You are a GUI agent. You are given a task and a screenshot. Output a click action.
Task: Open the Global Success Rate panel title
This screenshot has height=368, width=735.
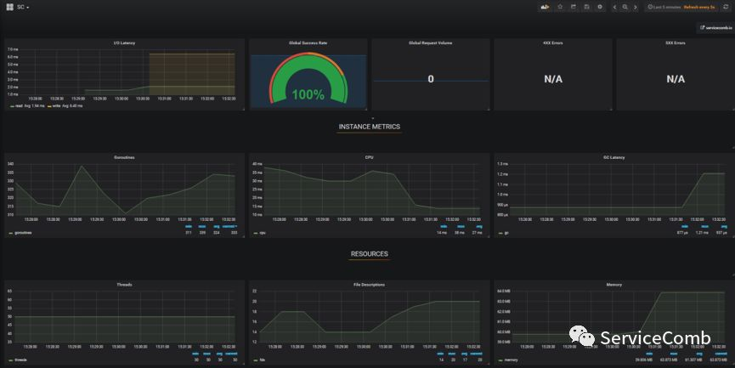pyautogui.click(x=308, y=43)
